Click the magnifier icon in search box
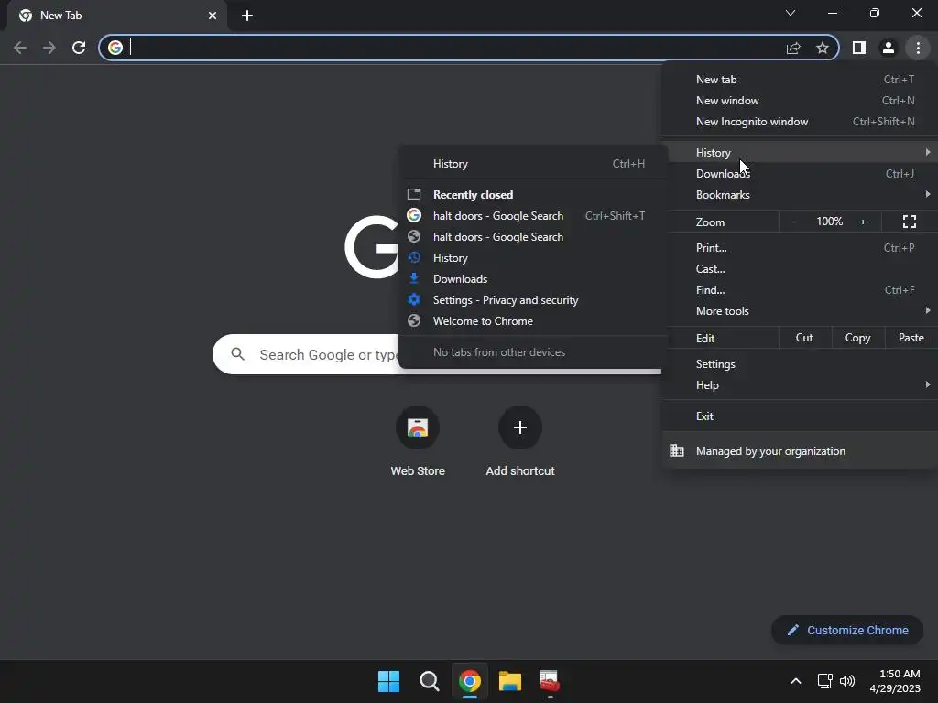 pos(237,354)
